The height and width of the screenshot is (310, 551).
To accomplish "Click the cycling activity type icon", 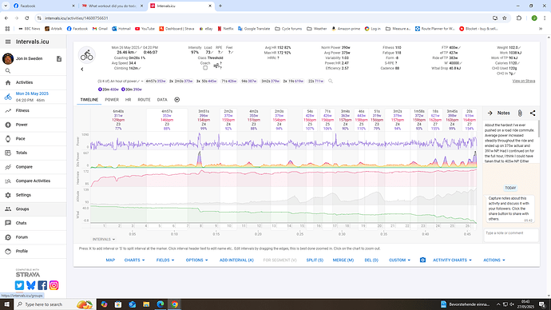I will point(87,55).
